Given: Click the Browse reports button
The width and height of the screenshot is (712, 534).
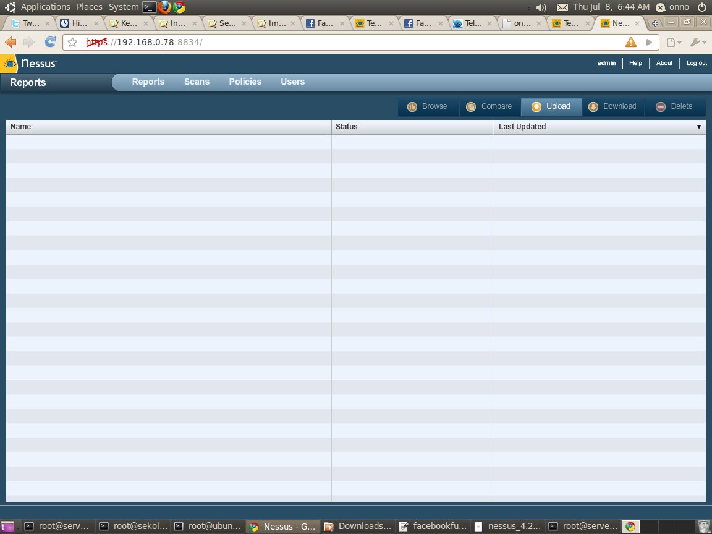Looking at the screenshot, I should 428,107.
